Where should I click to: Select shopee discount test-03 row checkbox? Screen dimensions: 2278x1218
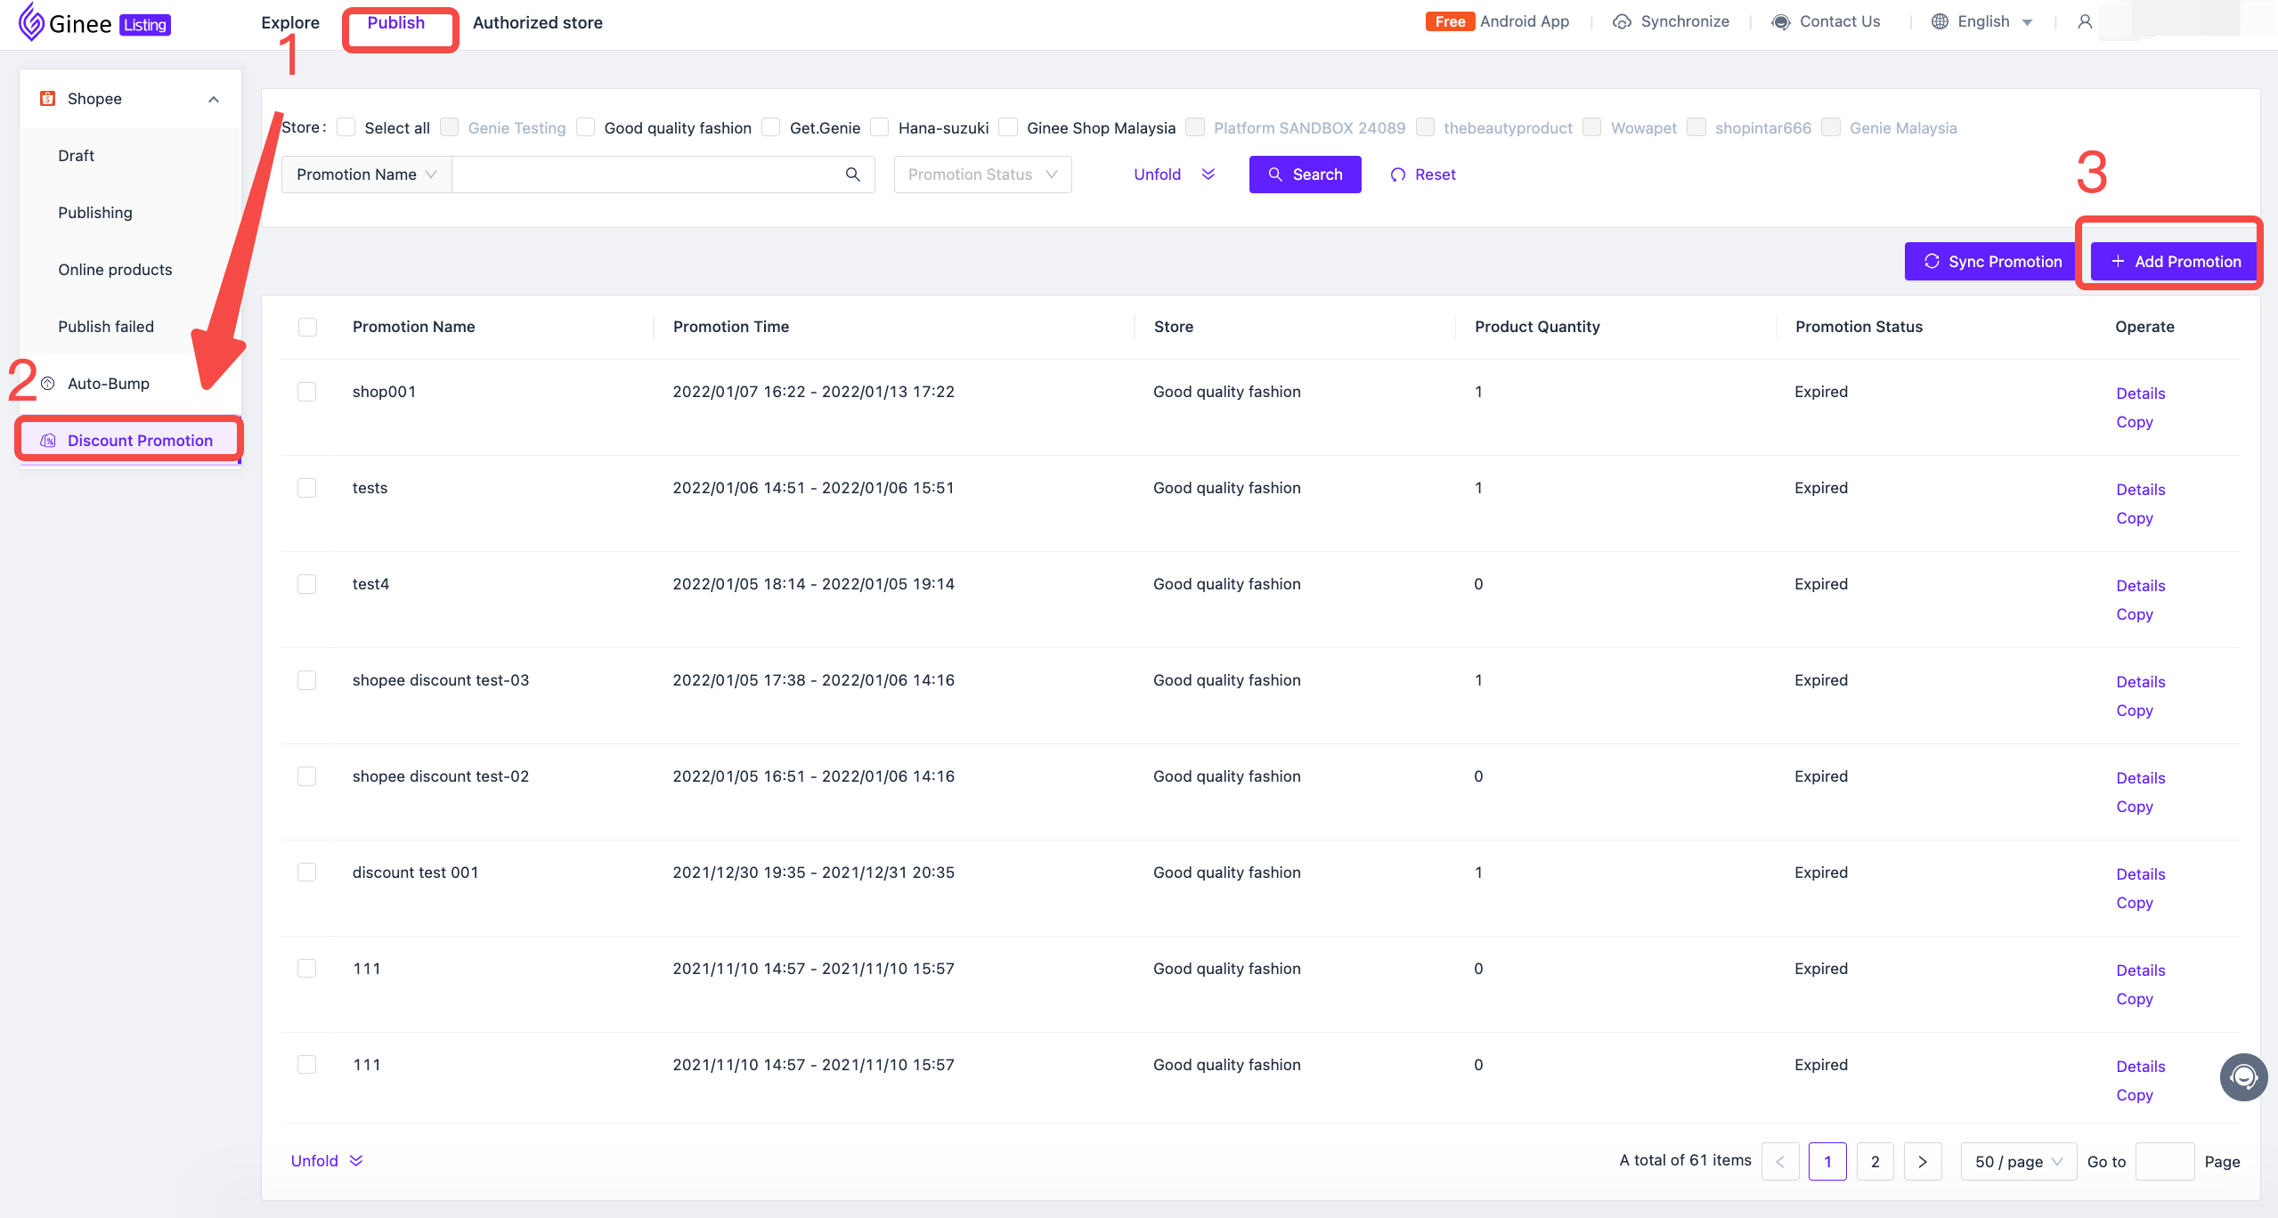click(307, 680)
